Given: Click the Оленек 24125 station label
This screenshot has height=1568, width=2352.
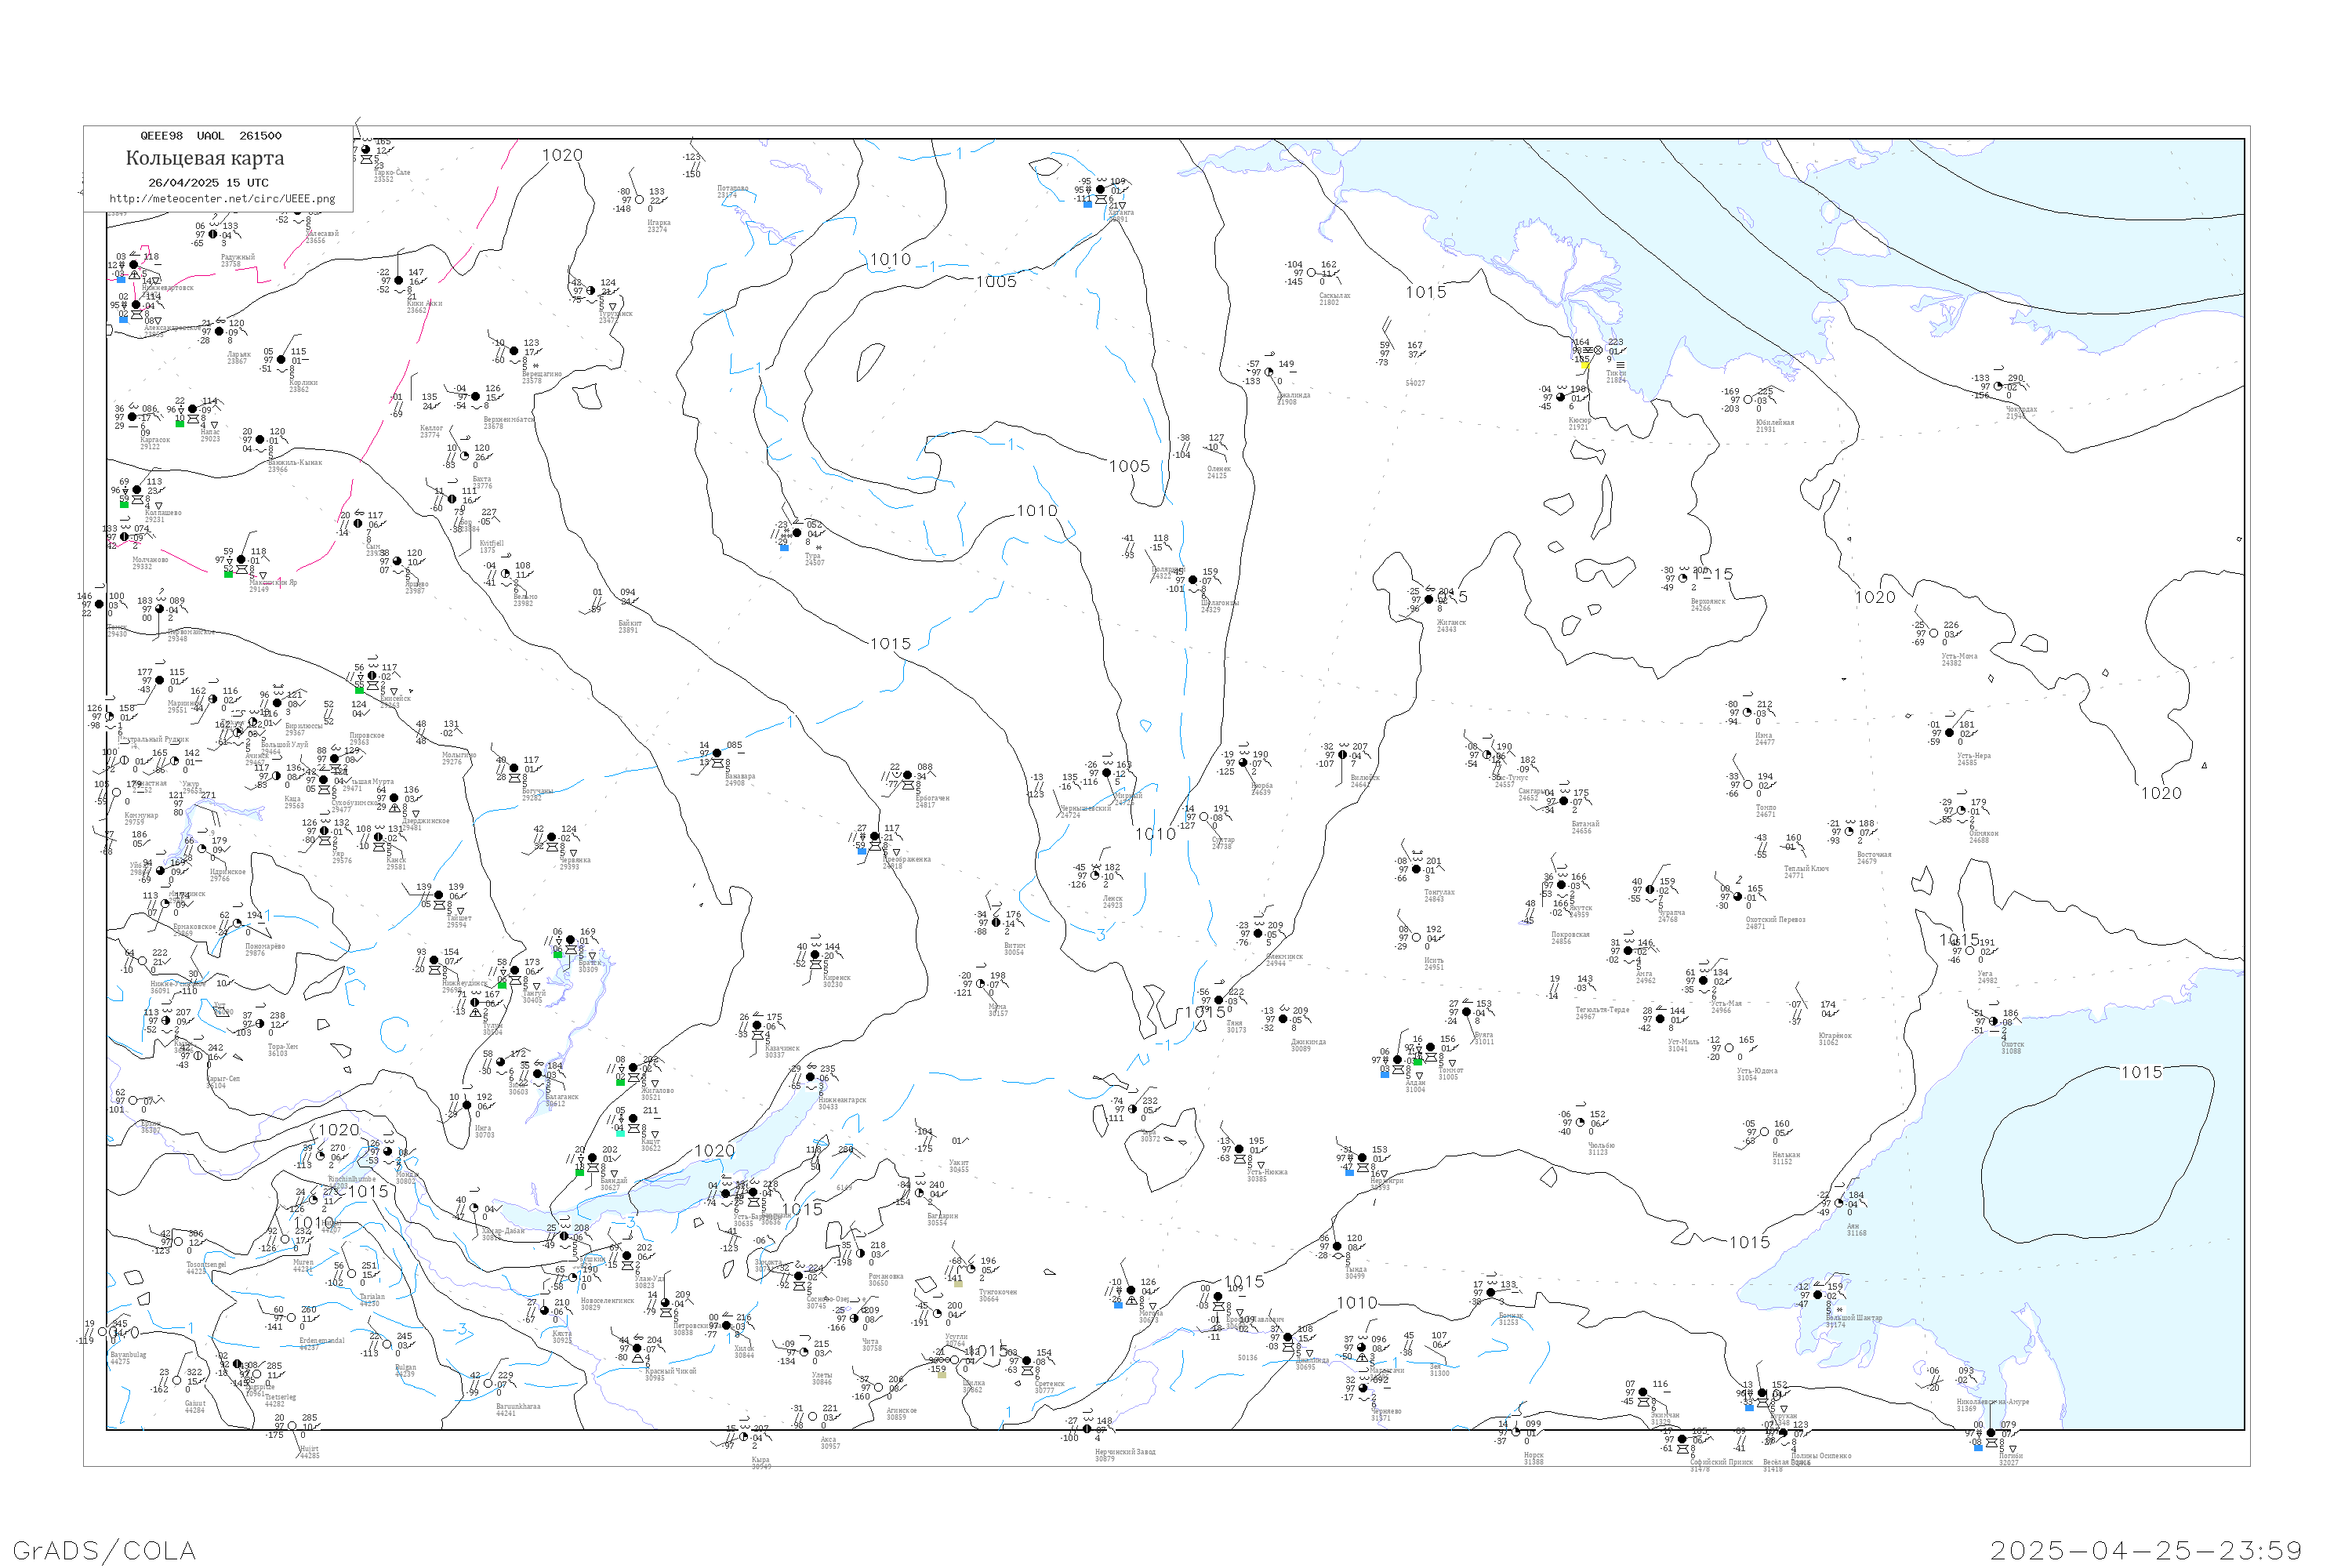Looking at the screenshot, I should click(x=1218, y=472).
